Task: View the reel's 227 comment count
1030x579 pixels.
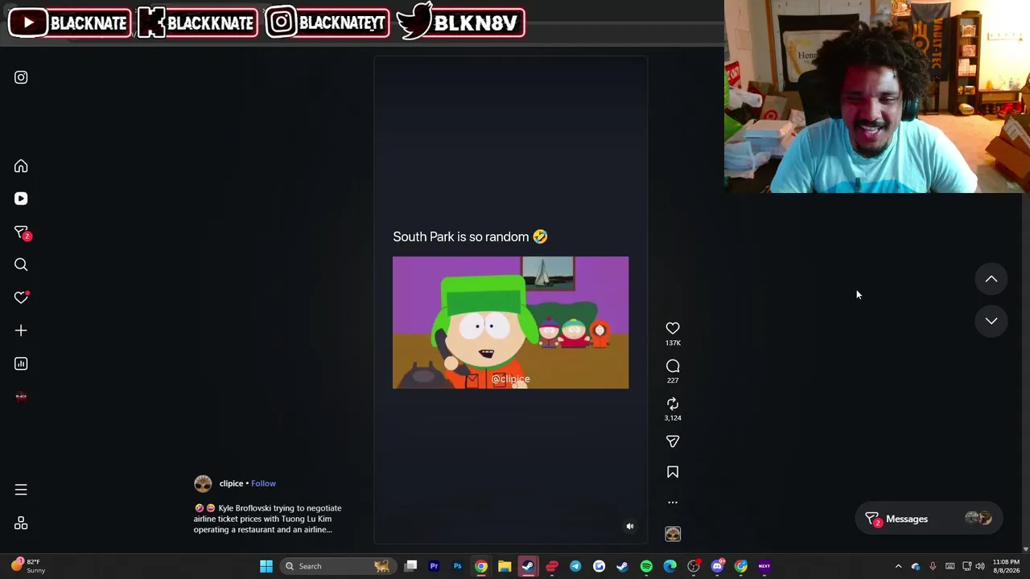Action: (673, 380)
